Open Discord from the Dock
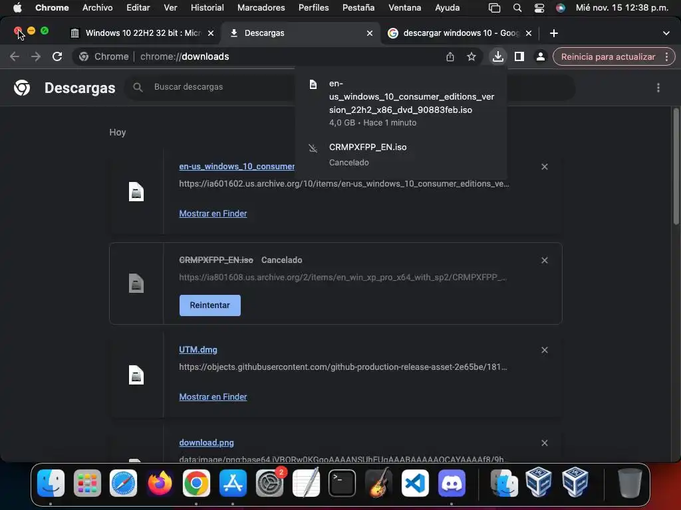The height and width of the screenshot is (510, 681). (x=452, y=483)
